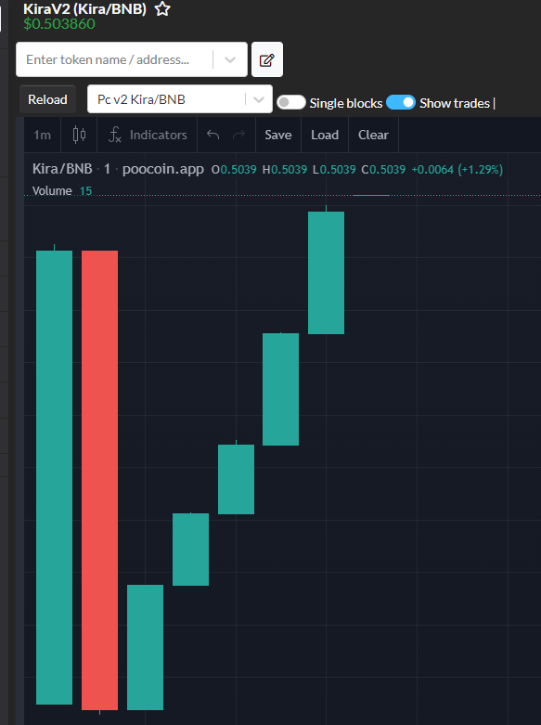Select the Kira/BNB · 1 · poocoin.app legend
Viewport: 541px width, 725px height.
(x=118, y=169)
